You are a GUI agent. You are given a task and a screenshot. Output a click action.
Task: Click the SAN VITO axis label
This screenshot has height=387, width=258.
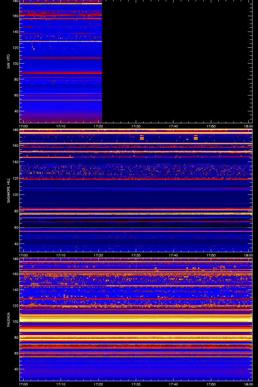[x=8, y=61]
